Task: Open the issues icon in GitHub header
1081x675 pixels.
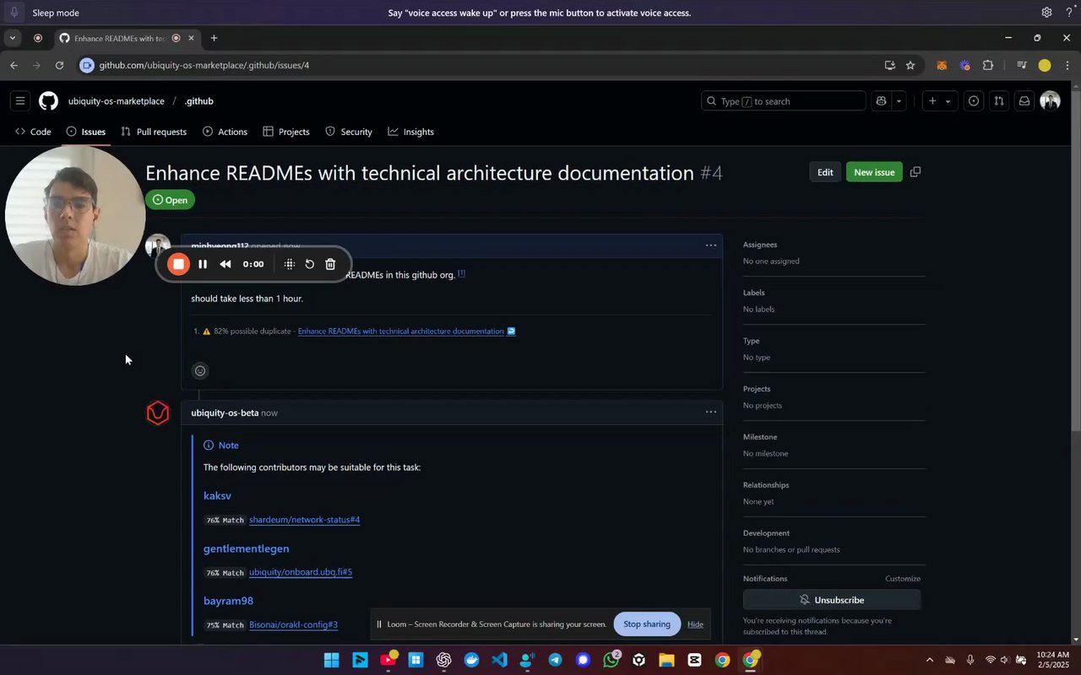Action: [x=974, y=101]
